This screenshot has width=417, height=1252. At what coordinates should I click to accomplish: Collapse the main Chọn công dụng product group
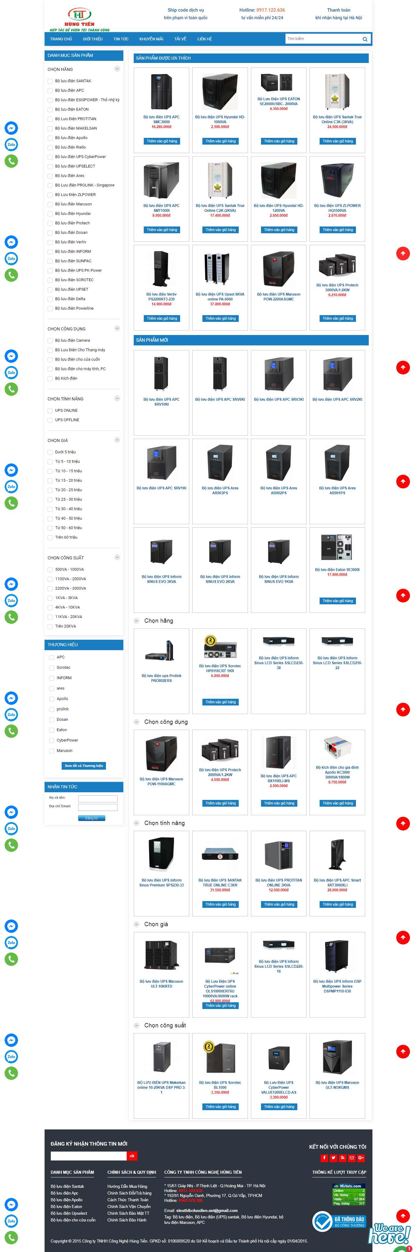[x=137, y=722]
